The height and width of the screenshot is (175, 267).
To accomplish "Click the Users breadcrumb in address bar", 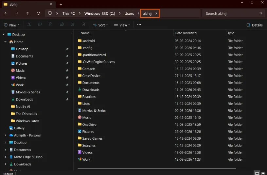I will coord(129,13).
